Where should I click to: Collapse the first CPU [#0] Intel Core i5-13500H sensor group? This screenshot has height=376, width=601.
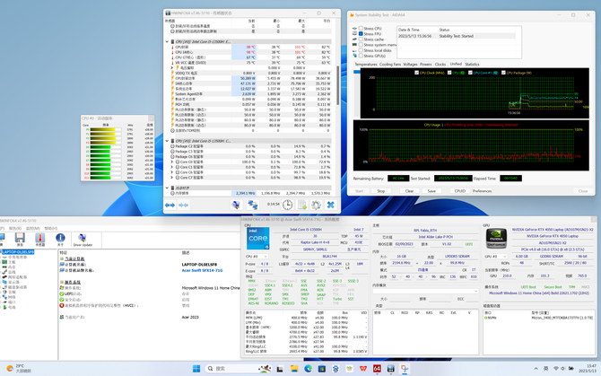point(167,41)
